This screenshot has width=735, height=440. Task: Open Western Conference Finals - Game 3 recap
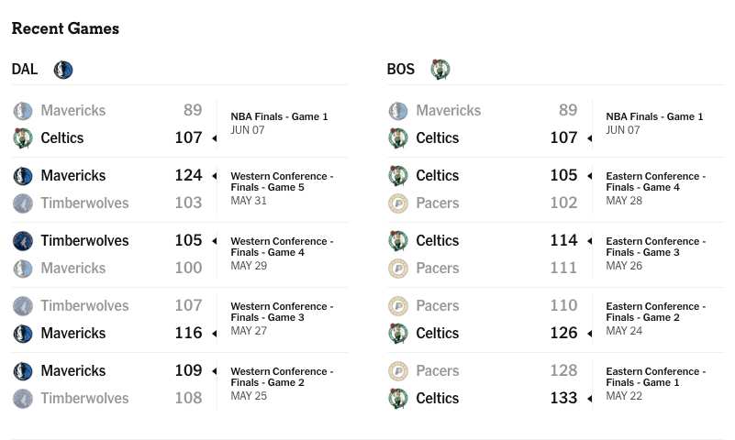(x=282, y=312)
